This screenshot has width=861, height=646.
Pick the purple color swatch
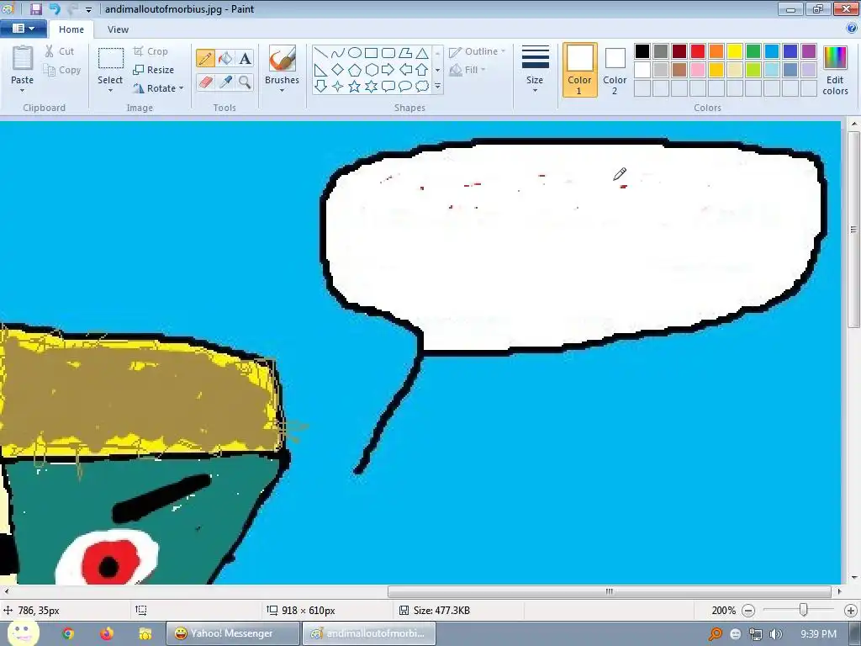tap(808, 51)
